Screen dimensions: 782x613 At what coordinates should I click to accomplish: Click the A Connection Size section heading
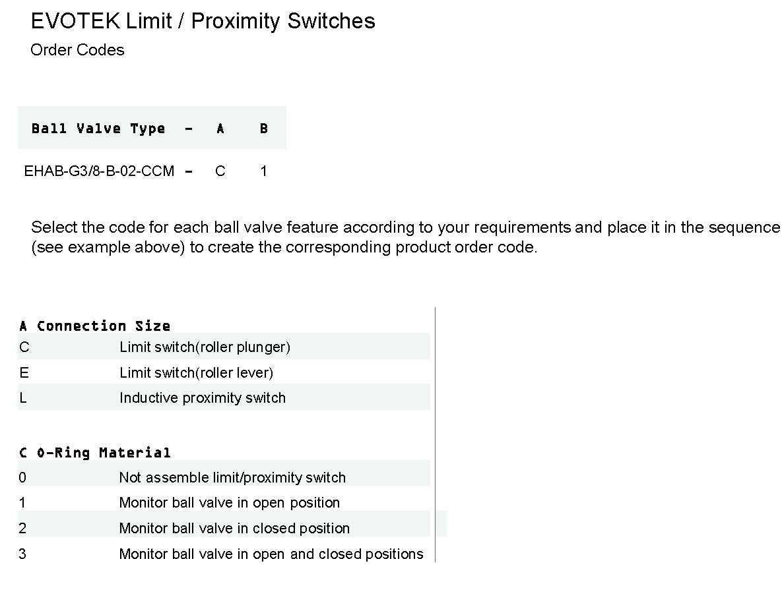click(95, 326)
